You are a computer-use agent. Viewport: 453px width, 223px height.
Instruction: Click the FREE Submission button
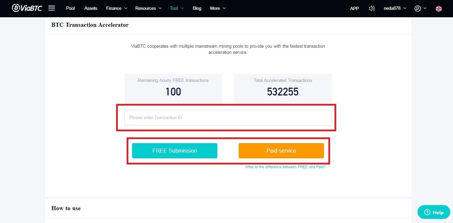point(175,151)
